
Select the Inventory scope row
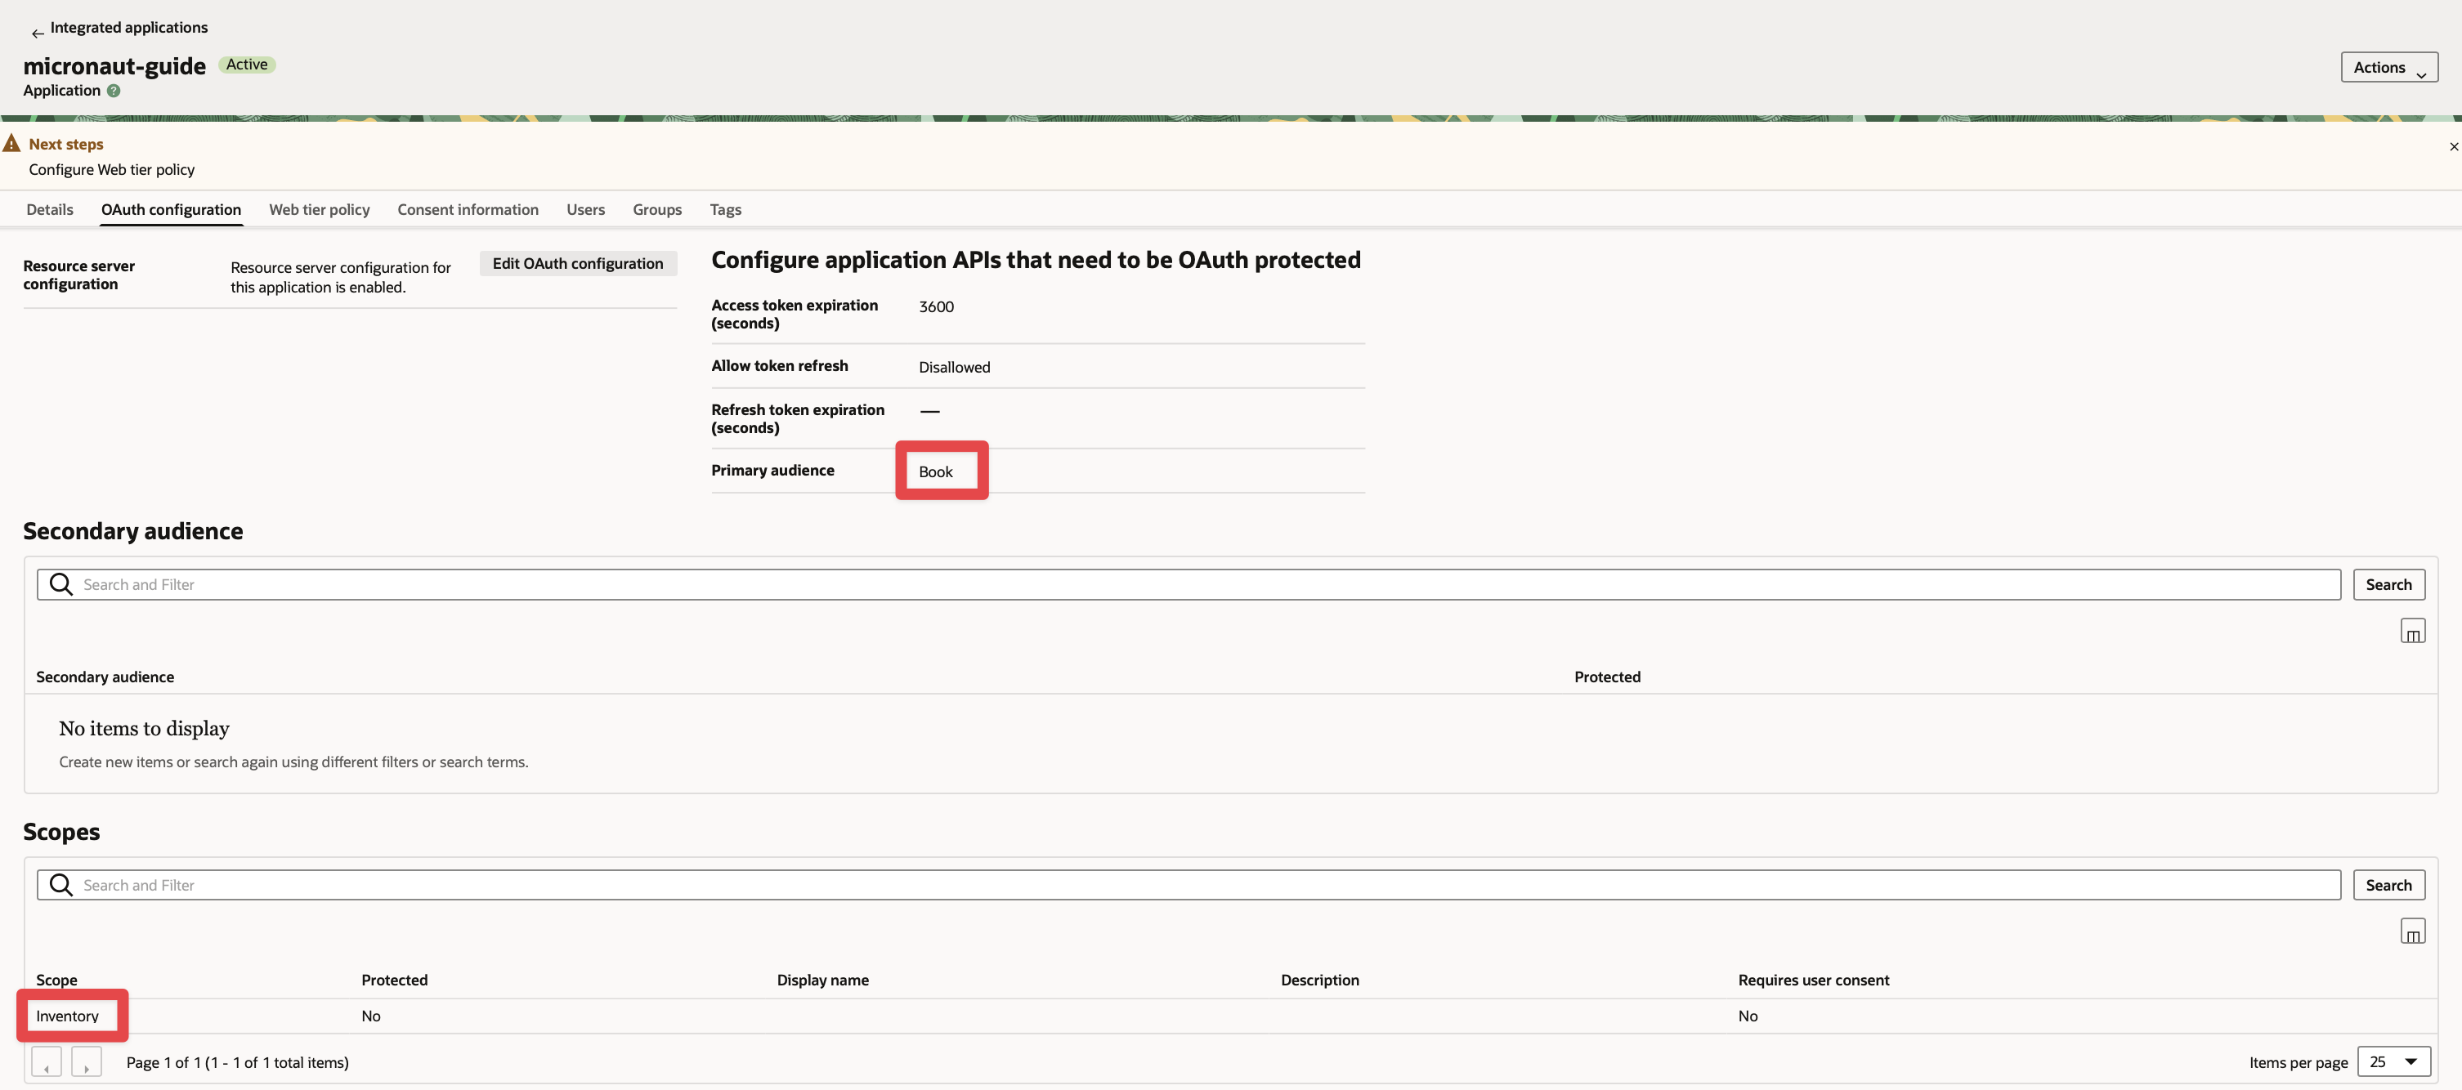click(68, 1016)
